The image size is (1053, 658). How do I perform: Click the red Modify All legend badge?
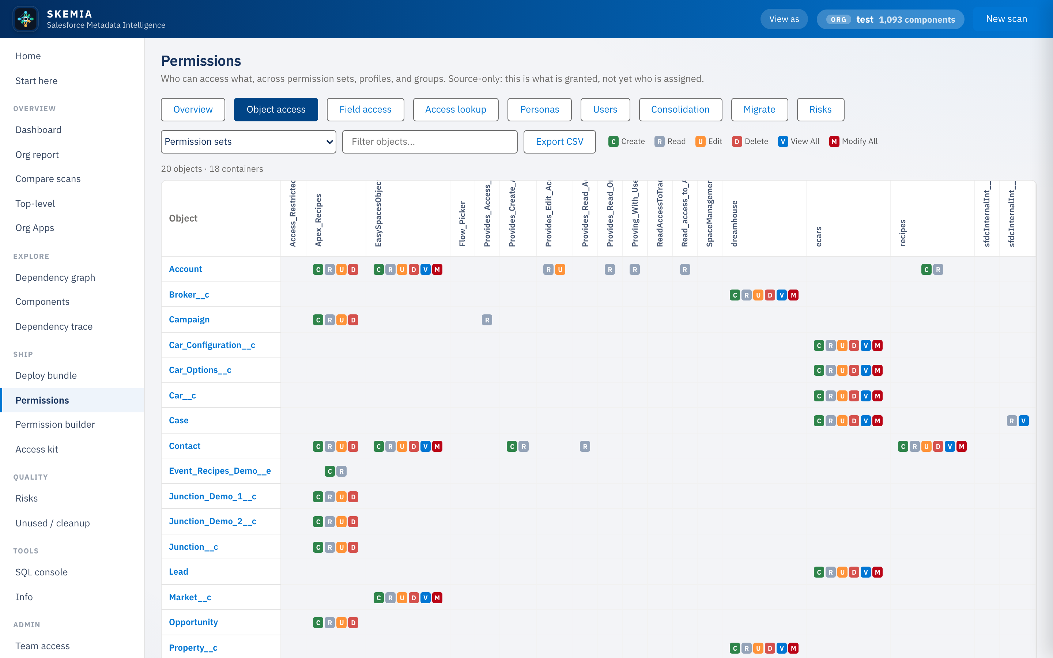pyautogui.click(x=834, y=141)
